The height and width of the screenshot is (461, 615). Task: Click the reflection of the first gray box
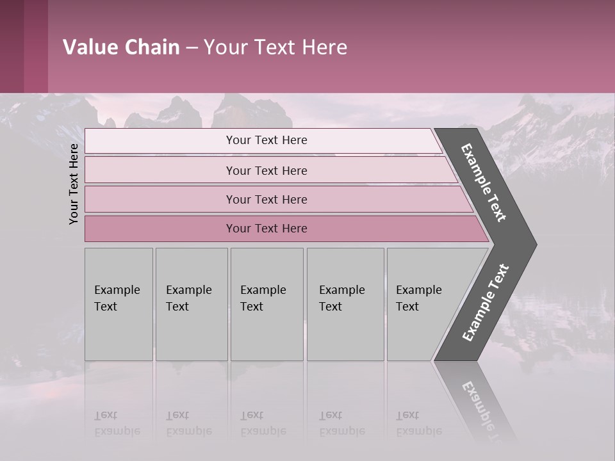click(x=119, y=404)
